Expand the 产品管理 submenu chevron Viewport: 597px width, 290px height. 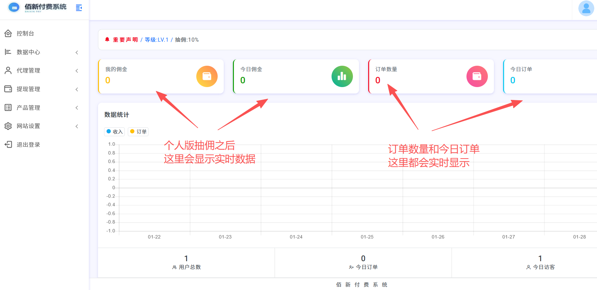(x=77, y=108)
